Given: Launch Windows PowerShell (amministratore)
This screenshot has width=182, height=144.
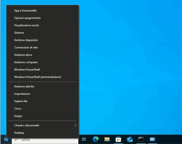Looking at the screenshot, I should click(43, 77).
